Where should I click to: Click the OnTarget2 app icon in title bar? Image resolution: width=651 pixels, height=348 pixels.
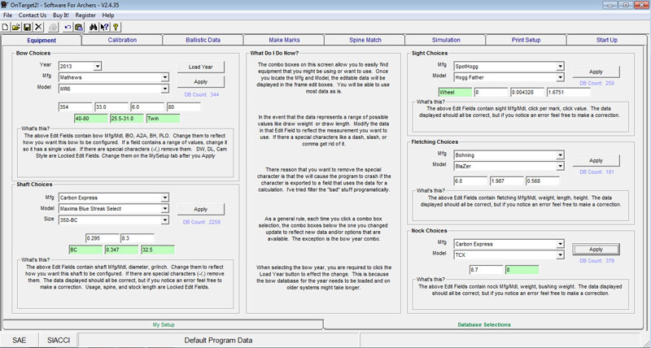(5, 6)
